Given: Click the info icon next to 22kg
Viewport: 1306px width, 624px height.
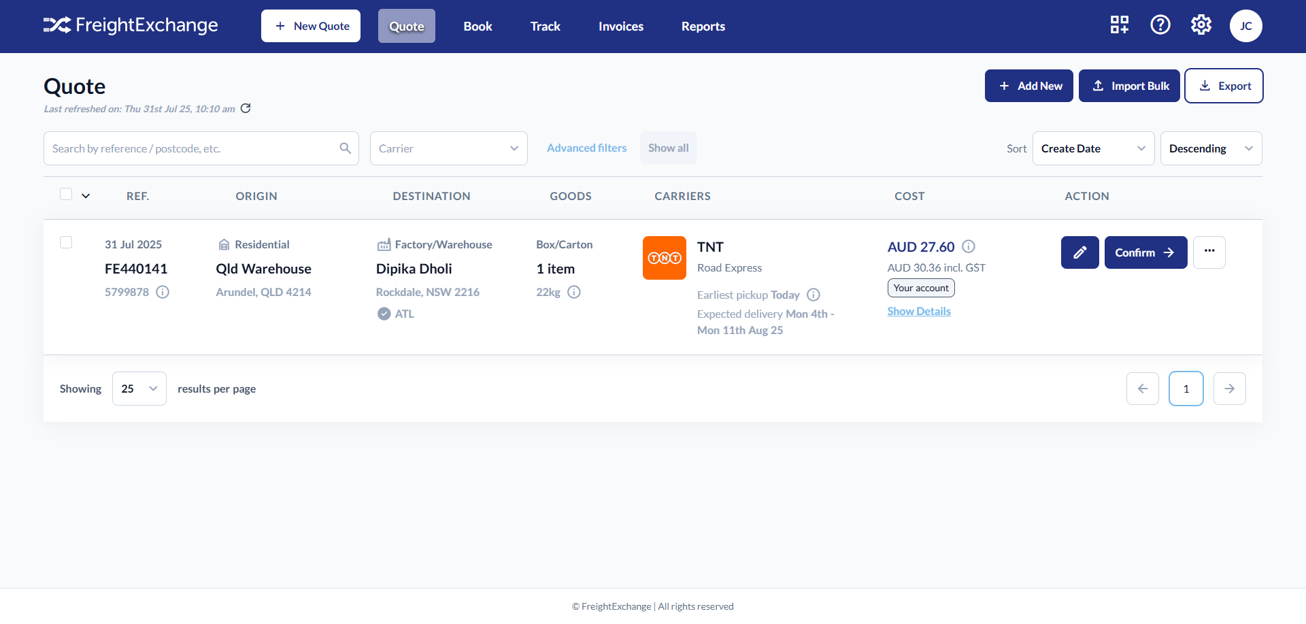Looking at the screenshot, I should click(574, 292).
